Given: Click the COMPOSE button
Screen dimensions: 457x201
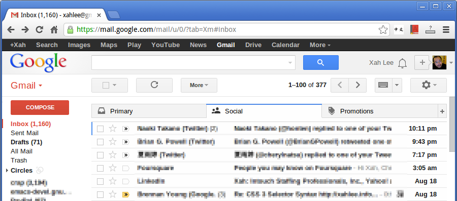Looking at the screenshot, I should 40,107.
